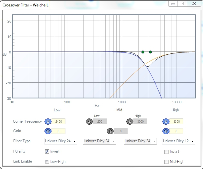Select the left green crossover point marker

(x=143, y=52)
